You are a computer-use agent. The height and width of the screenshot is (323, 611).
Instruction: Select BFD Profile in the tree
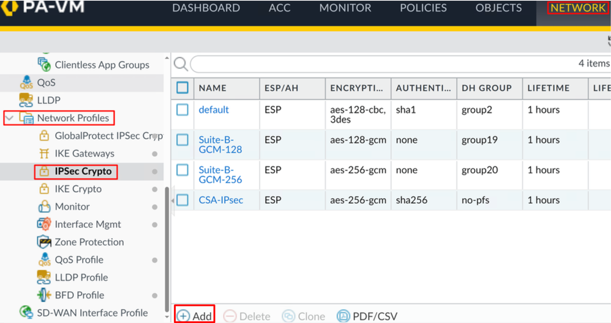point(80,295)
